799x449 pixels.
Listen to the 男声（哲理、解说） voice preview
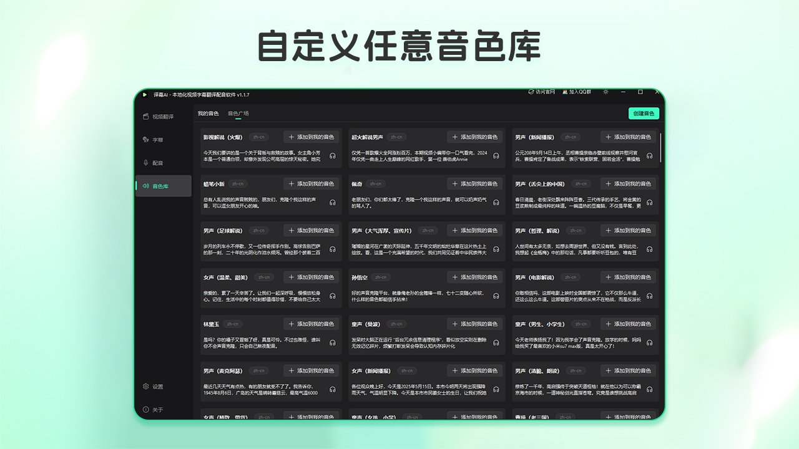tap(650, 249)
